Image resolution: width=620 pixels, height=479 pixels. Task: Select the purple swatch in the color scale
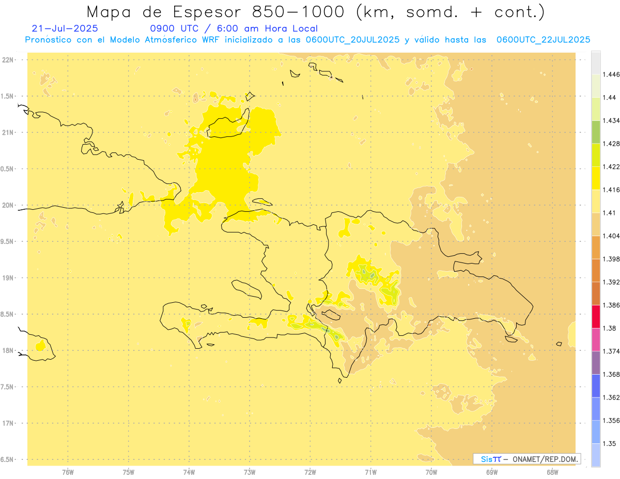(596, 362)
